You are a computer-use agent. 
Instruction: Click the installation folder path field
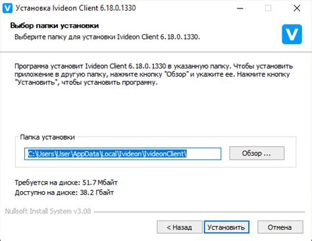[x=122, y=154]
